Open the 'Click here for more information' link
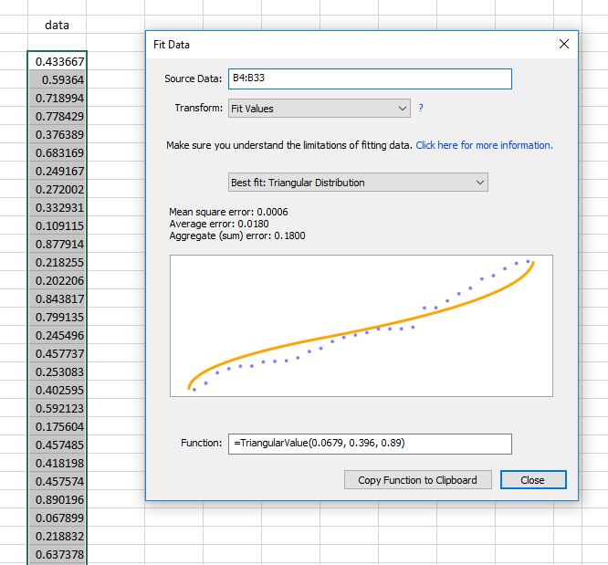Viewport: 608px width, 565px height. click(x=484, y=145)
